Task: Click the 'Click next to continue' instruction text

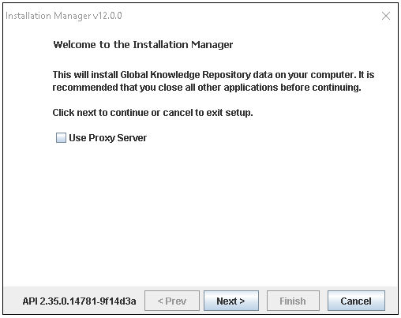Action: point(152,113)
